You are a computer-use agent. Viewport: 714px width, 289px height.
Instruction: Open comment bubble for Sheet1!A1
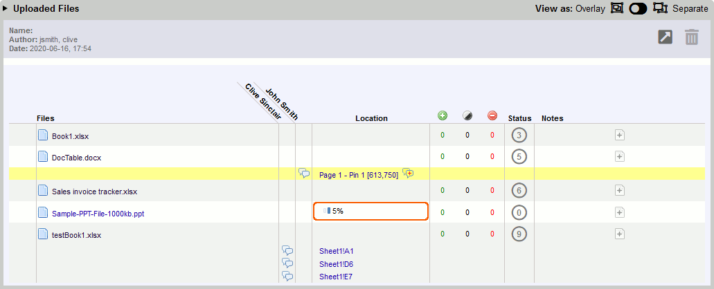(x=287, y=251)
